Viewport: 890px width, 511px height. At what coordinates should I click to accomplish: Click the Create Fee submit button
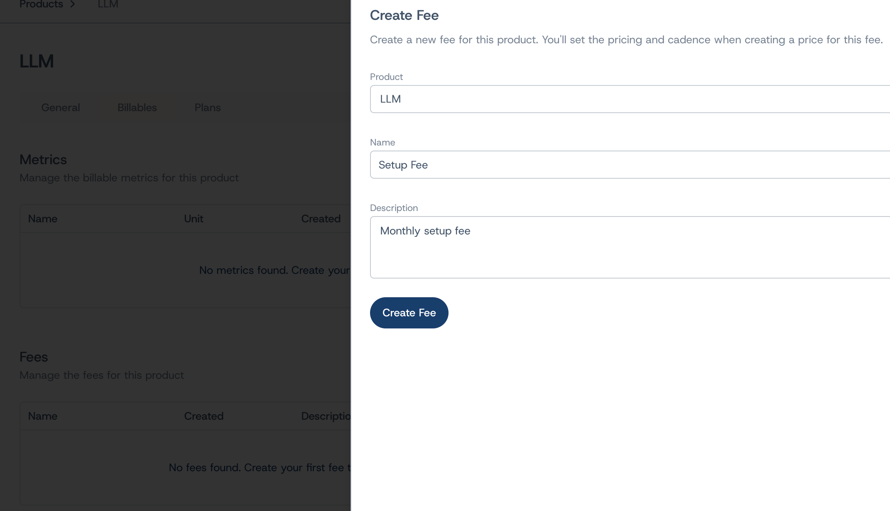(x=409, y=312)
